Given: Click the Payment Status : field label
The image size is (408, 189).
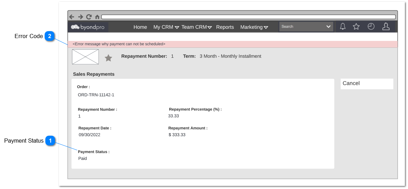Looking at the screenshot, I should click(94, 152).
